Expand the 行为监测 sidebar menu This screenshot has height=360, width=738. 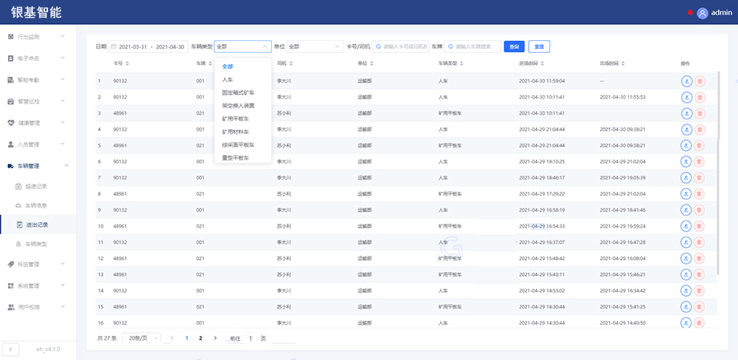pos(38,37)
